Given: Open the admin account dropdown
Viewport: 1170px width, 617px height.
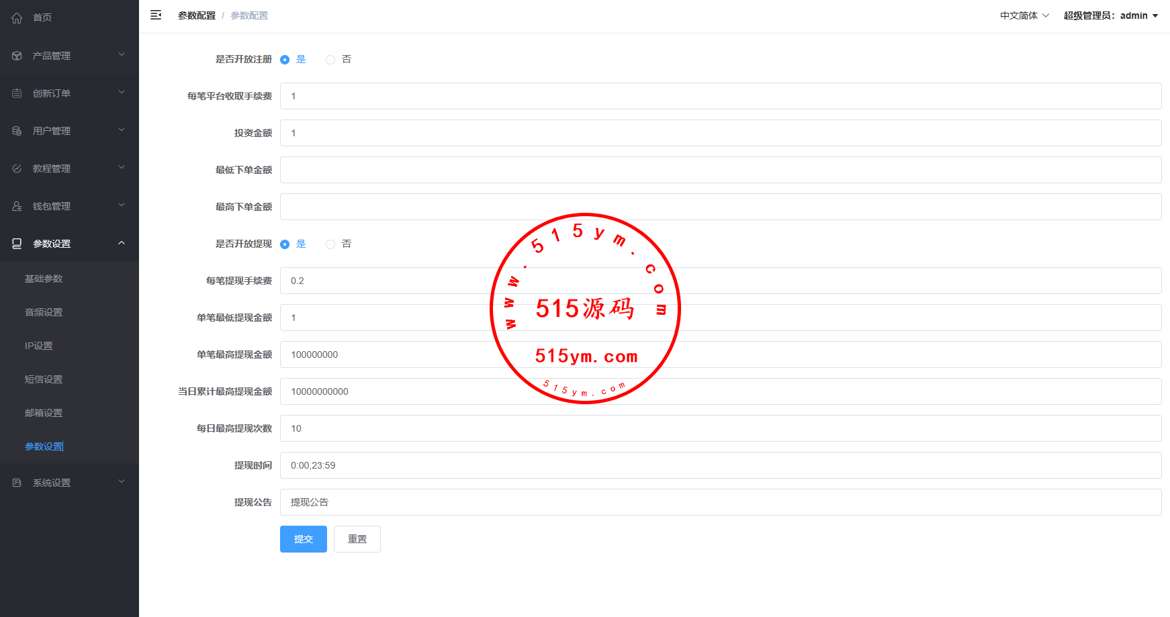Looking at the screenshot, I should pos(1110,15).
